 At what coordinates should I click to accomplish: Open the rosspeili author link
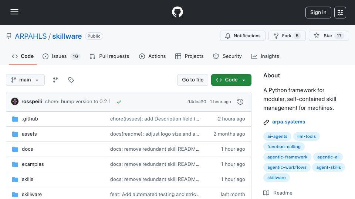pyautogui.click(x=32, y=102)
